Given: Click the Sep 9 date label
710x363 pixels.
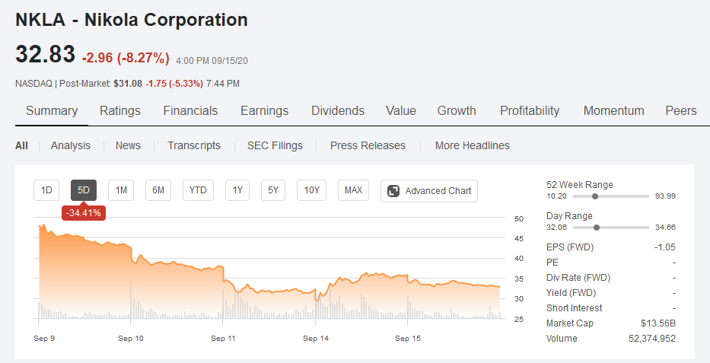Looking at the screenshot, I should [x=44, y=339].
